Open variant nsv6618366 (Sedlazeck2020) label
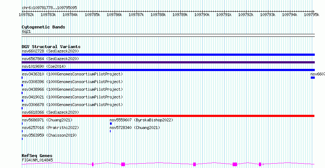The image size is (325, 168). point(50,112)
